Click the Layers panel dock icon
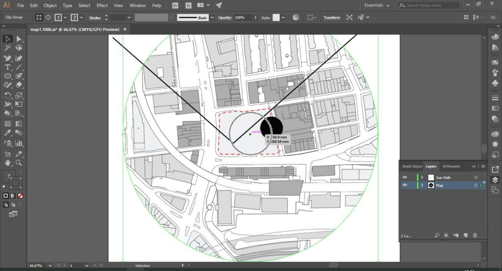Screen dimensions: 502x271 point(495,180)
